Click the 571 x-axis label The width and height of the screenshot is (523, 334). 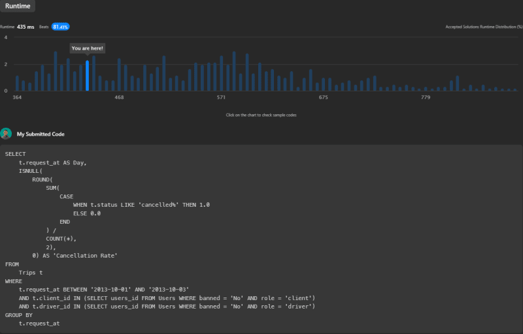tap(221, 97)
